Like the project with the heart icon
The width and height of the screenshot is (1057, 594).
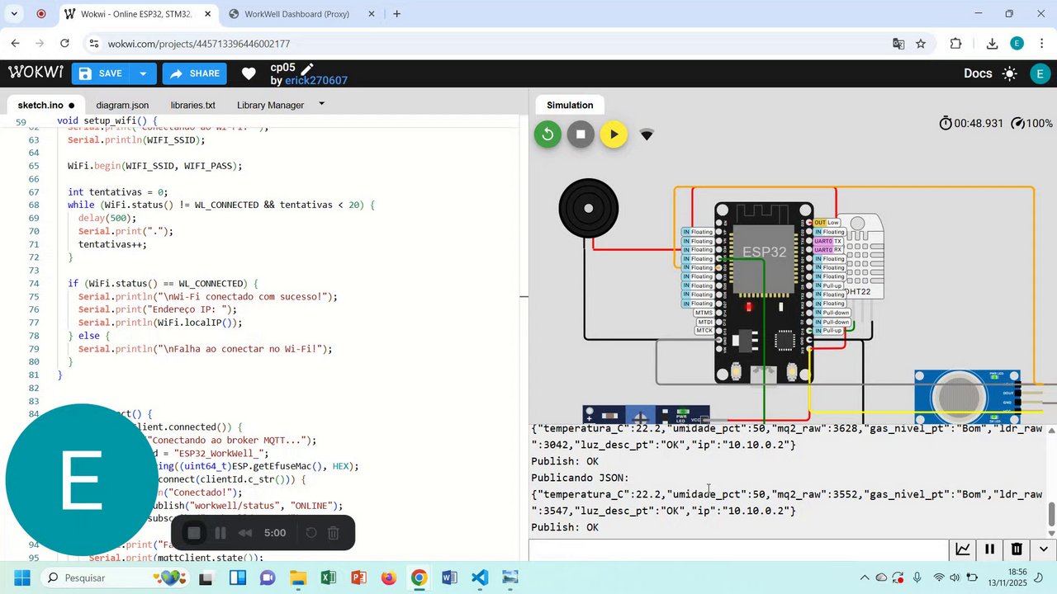249,73
